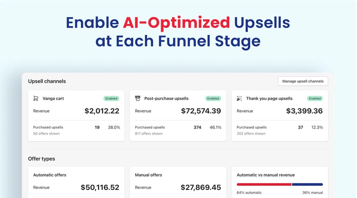357x198 pixels.
Task: Click the Manage upsell channels button
Action: (303, 81)
